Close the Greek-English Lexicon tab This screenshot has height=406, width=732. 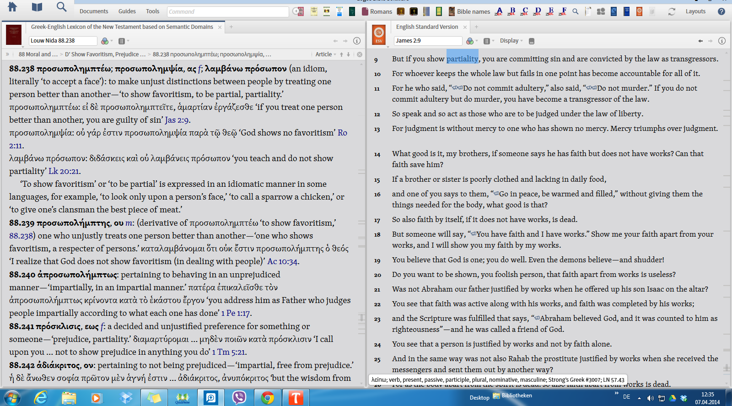(x=220, y=27)
